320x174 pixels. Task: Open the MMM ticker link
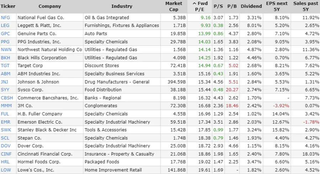tap(6, 106)
